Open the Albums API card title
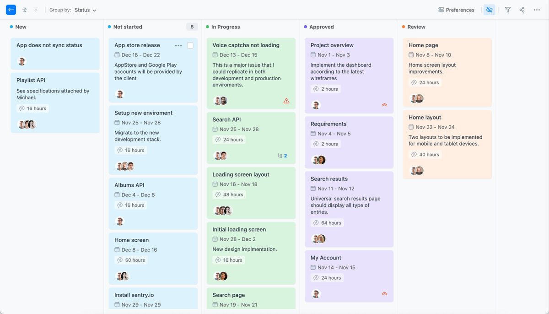The height and width of the screenshot is (314, 549). 129,185
